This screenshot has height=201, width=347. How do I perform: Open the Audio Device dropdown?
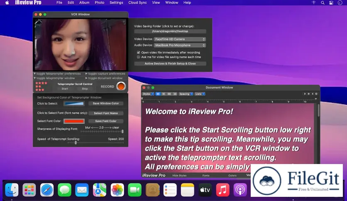(180, 45)
